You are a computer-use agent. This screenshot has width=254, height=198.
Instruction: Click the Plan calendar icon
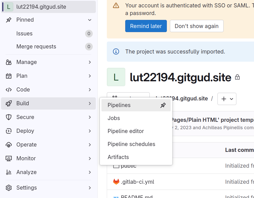[9, 76]
